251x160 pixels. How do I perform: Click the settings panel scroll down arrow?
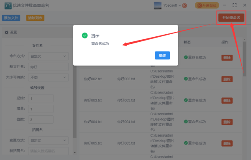[75, 152]
